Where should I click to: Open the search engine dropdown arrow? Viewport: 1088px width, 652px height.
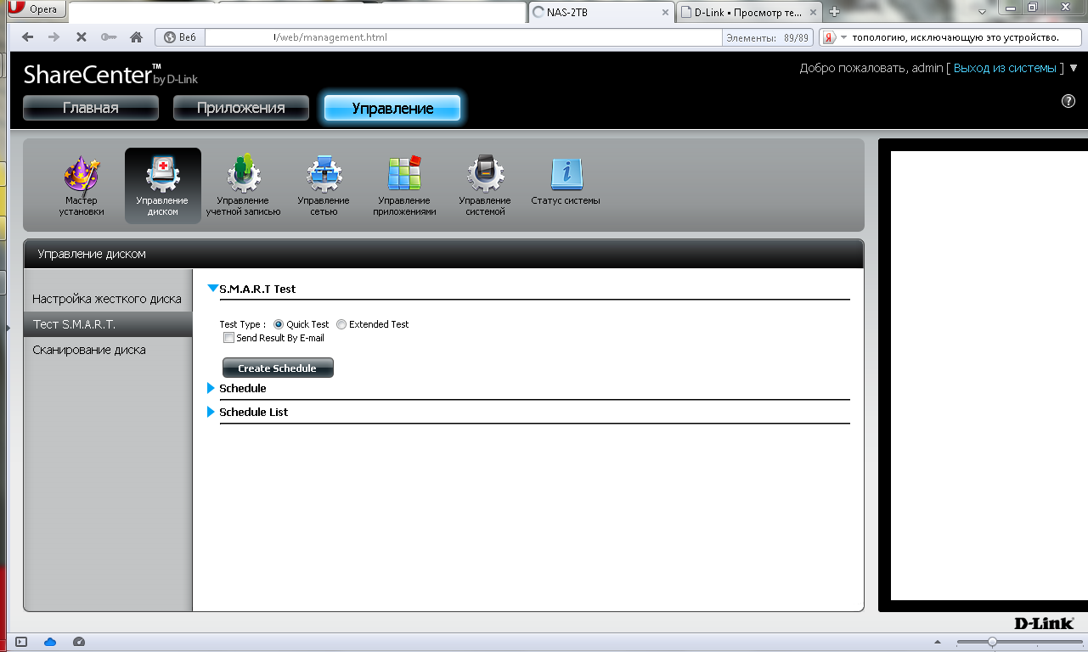[843, 37]
